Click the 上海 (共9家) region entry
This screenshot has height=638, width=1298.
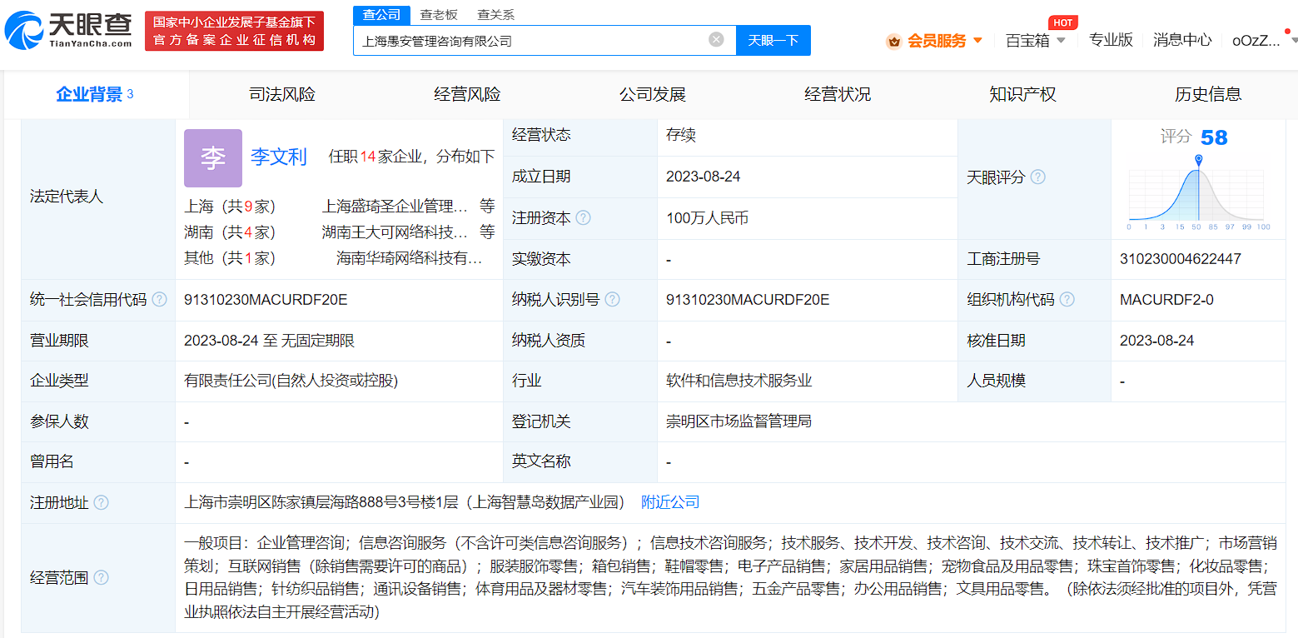tap(230, 206)
